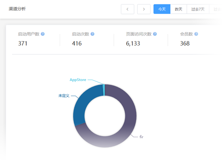
Task: Click the 6,133 page visits value
Action: coord(133,44)
